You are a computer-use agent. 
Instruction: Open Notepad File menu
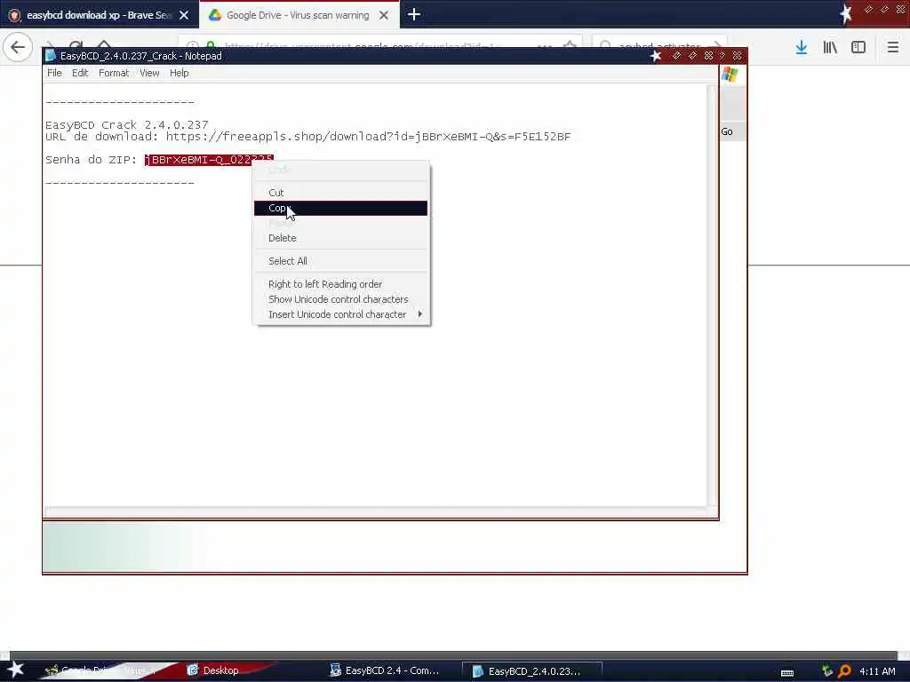(54, 73)
